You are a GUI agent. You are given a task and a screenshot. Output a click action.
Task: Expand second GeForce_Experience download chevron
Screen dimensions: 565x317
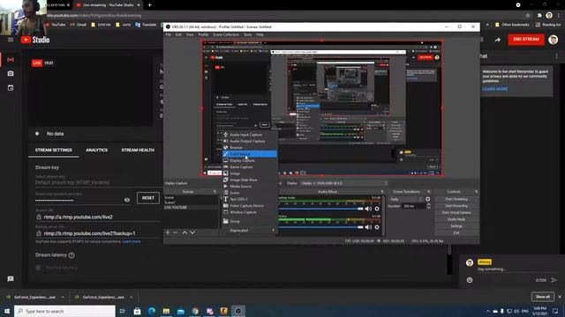pos(131,298)
